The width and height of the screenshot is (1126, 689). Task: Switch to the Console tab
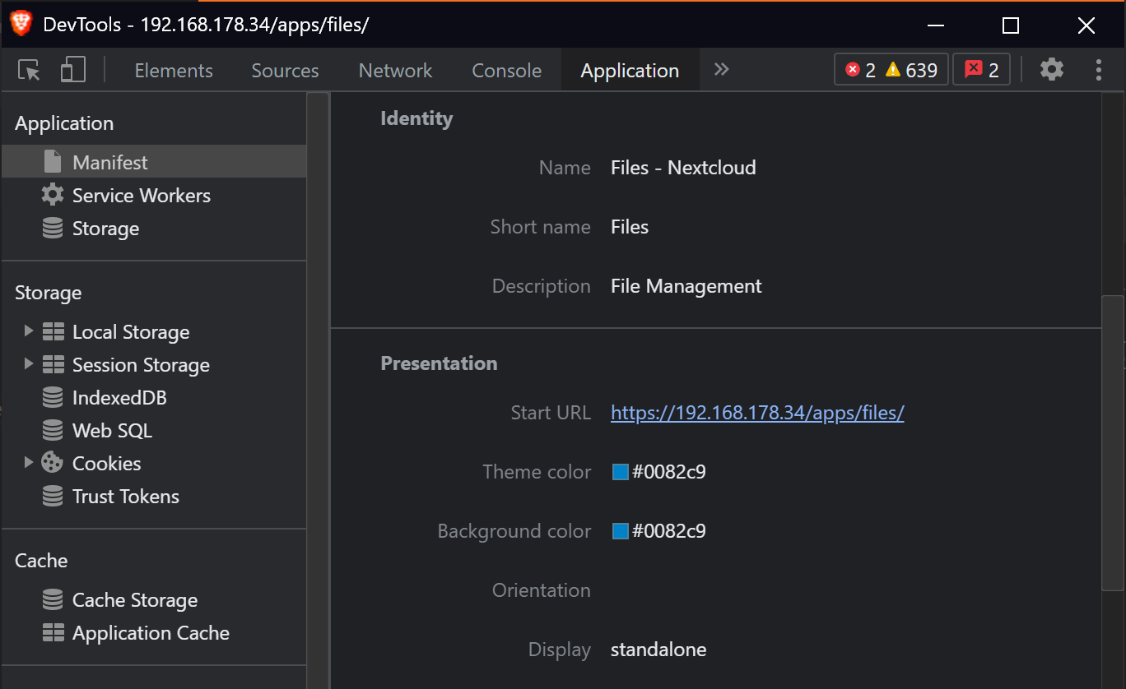pyautogui.click(x=506, y=71)
